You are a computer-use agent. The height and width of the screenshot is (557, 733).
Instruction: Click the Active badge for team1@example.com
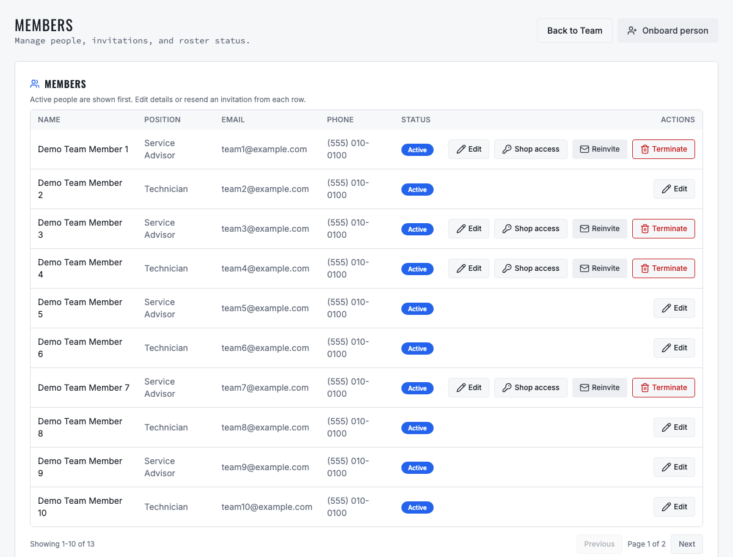[417, 150]
